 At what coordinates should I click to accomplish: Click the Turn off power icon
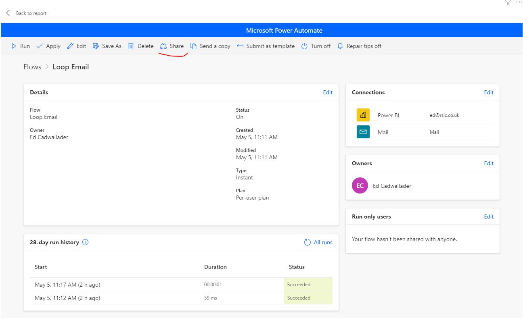(304, 46)
